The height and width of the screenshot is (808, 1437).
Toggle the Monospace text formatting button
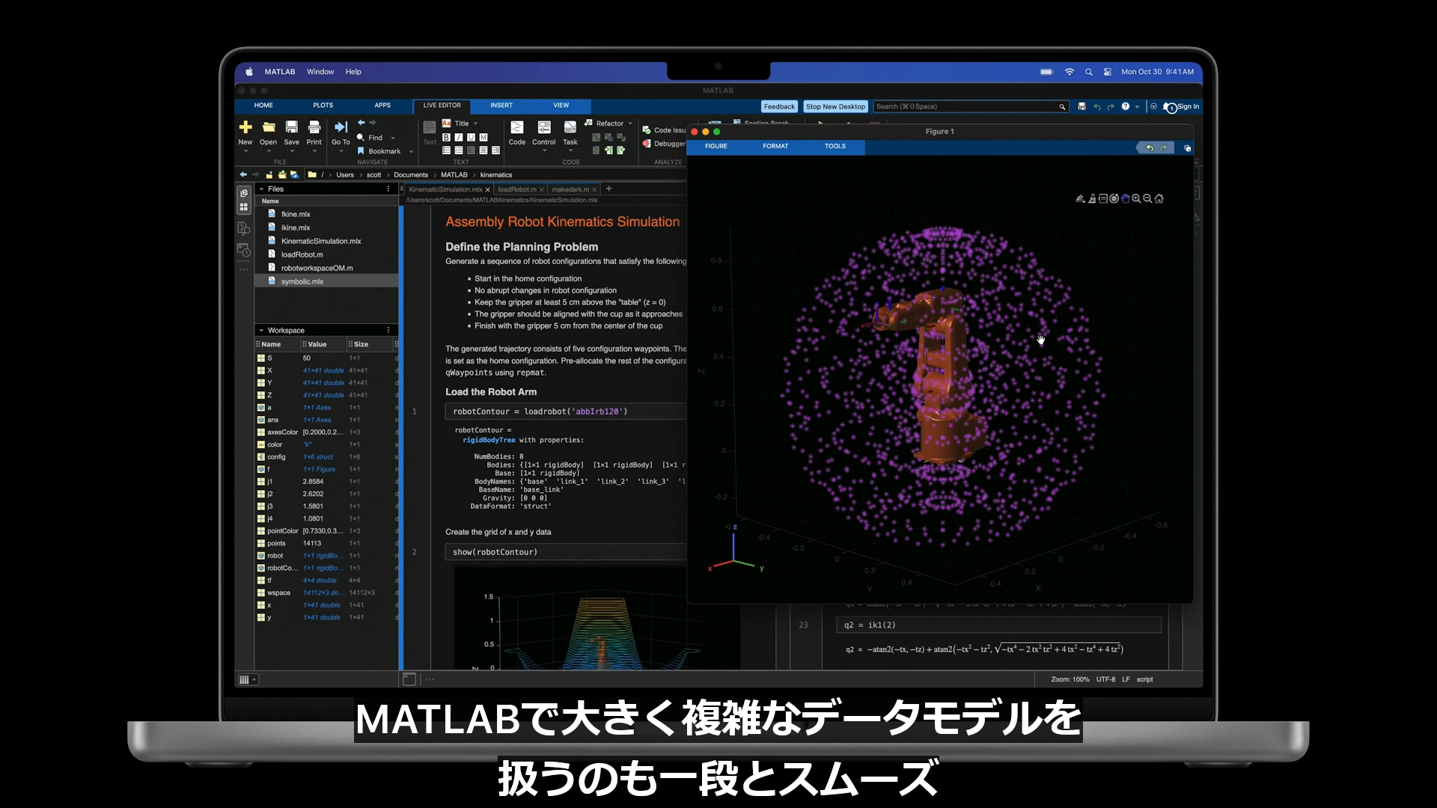(x=483, y=138)
